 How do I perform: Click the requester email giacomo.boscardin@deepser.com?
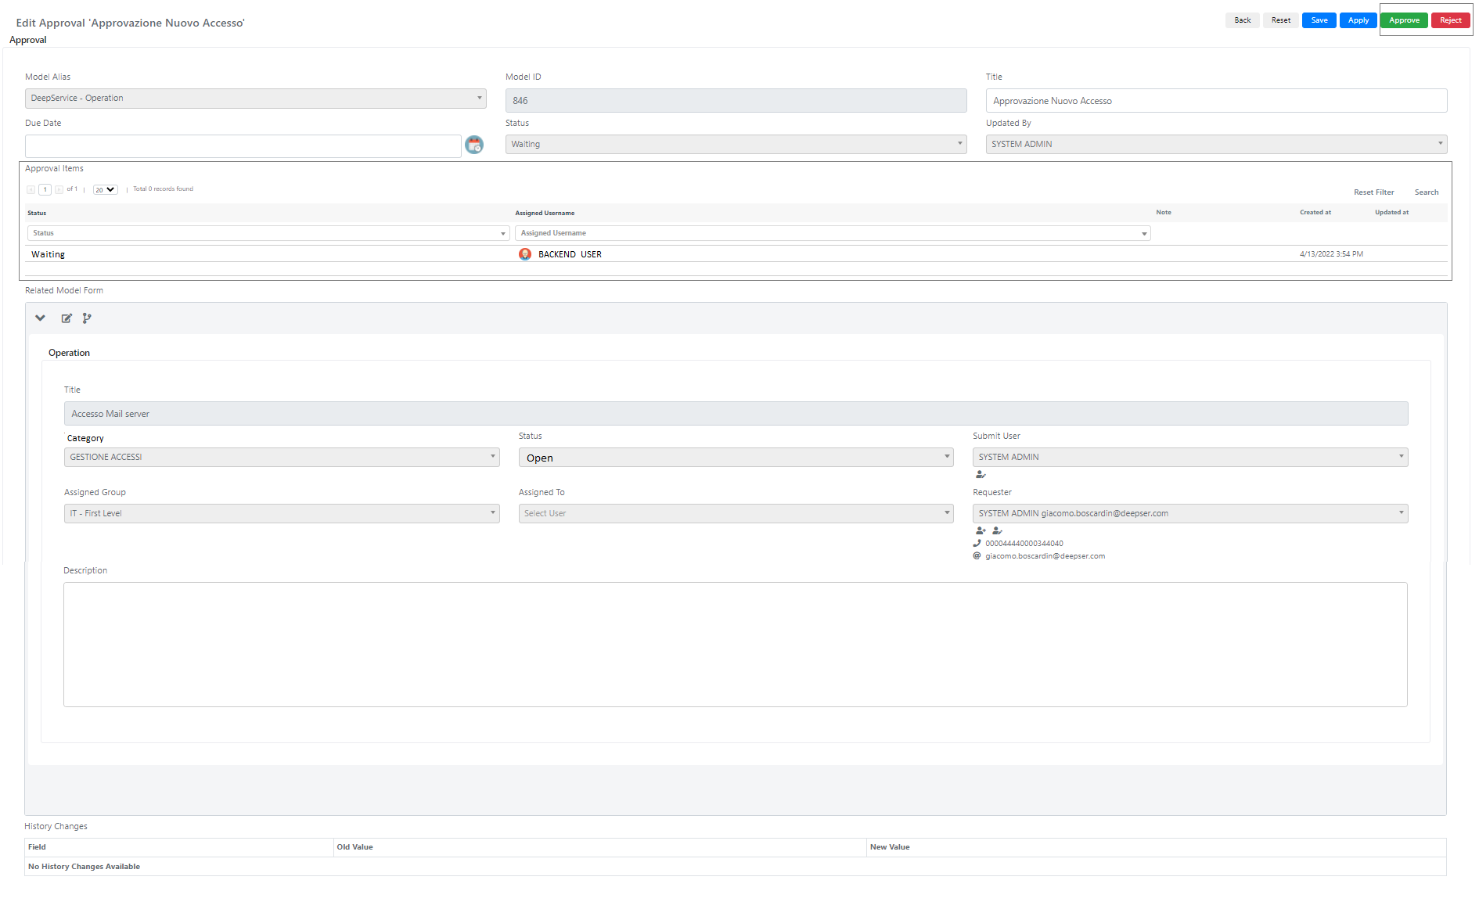(x=1045, y=556)
